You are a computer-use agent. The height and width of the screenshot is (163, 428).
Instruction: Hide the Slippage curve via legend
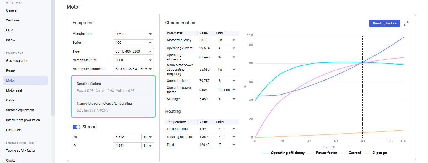376,153
